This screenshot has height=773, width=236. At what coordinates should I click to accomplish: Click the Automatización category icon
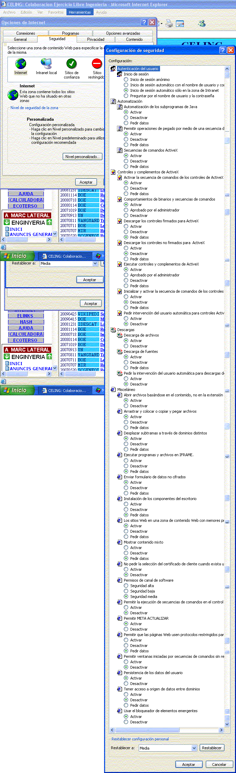tap(113, 101)
